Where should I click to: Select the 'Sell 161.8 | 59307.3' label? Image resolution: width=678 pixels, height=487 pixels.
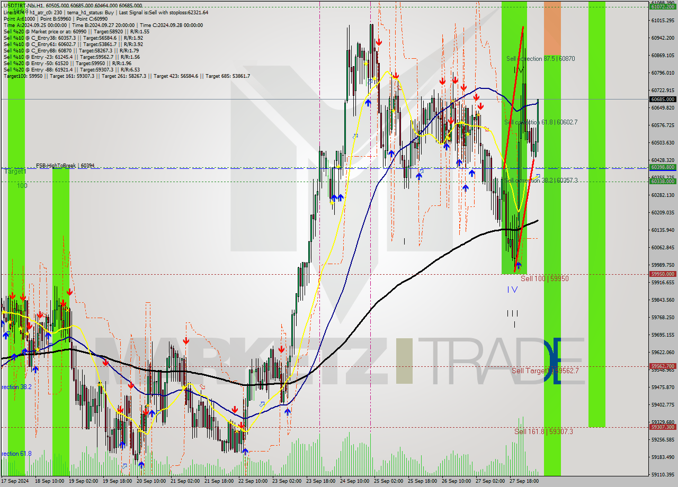(544, 431)
